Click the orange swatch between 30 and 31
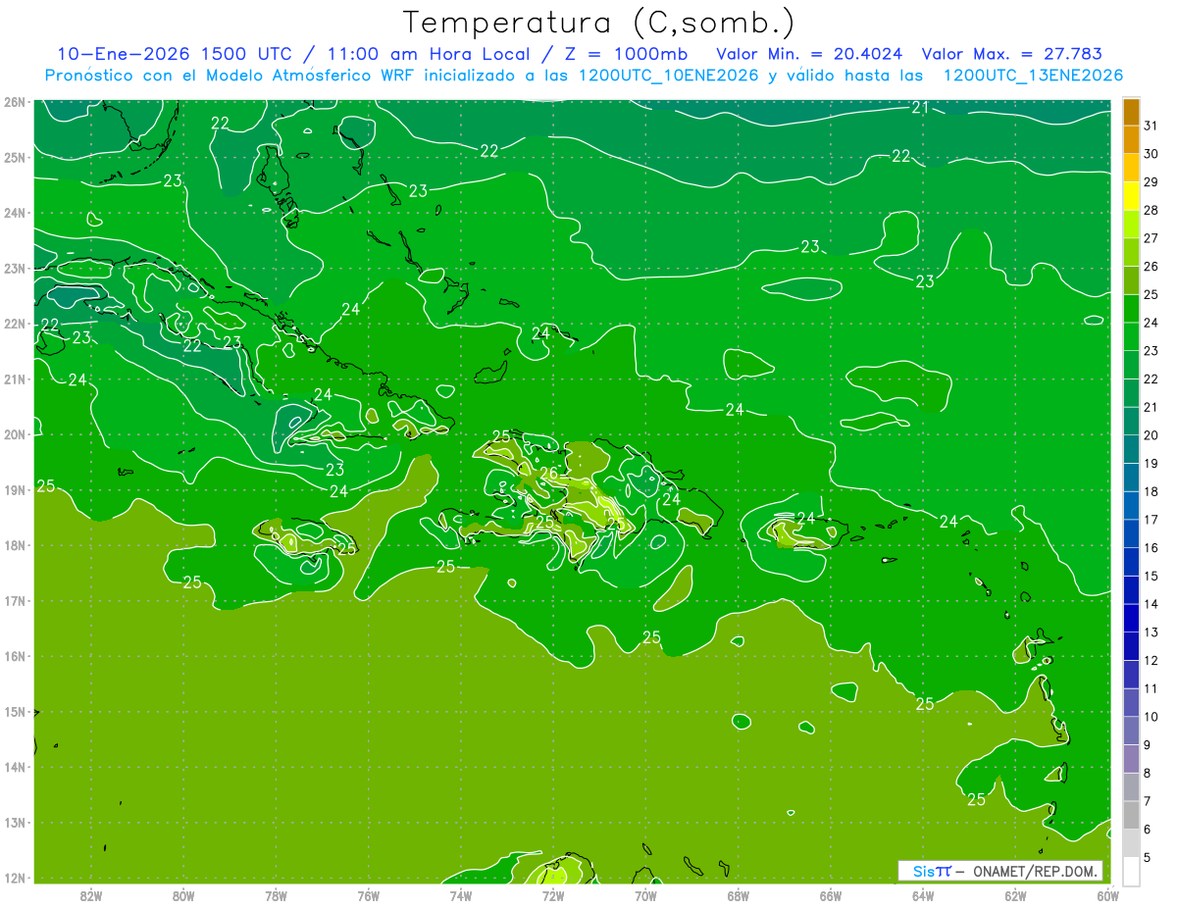The height and width of the screenshot is (909, 1177). point(1131,139)
